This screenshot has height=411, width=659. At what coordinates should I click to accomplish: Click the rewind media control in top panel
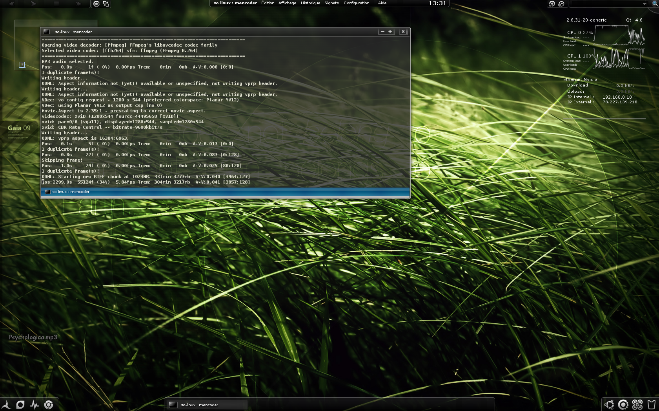[x=11, y=3]
